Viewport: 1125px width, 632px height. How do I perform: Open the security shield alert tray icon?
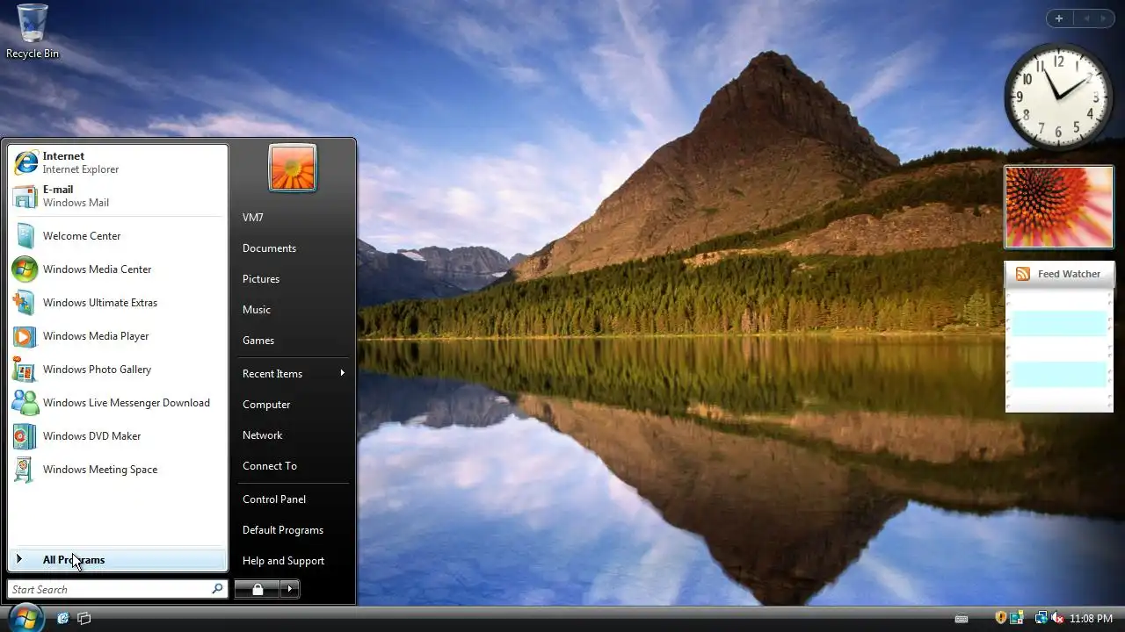(1000, 618)
